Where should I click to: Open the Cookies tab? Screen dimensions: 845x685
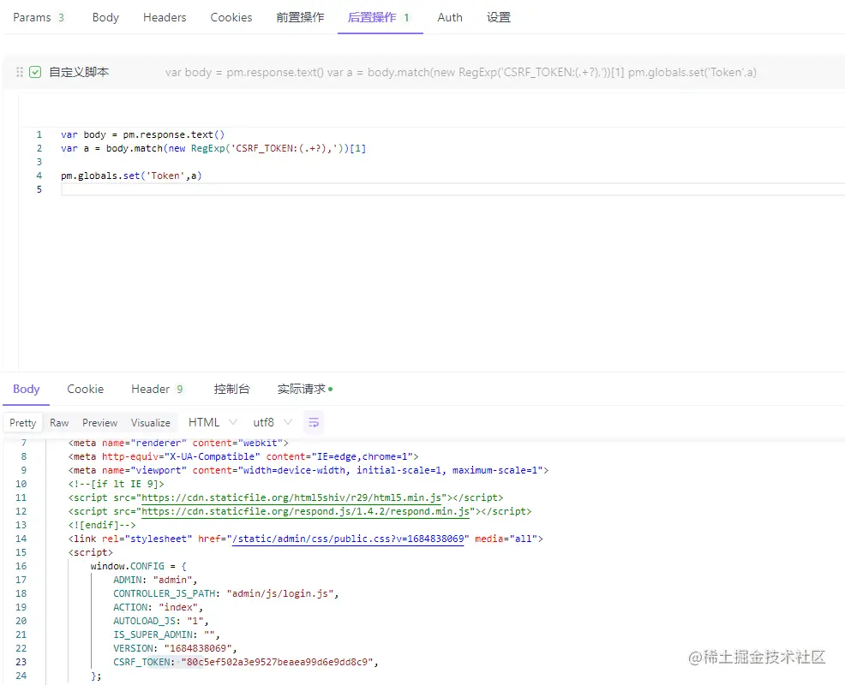click(231, 17)
